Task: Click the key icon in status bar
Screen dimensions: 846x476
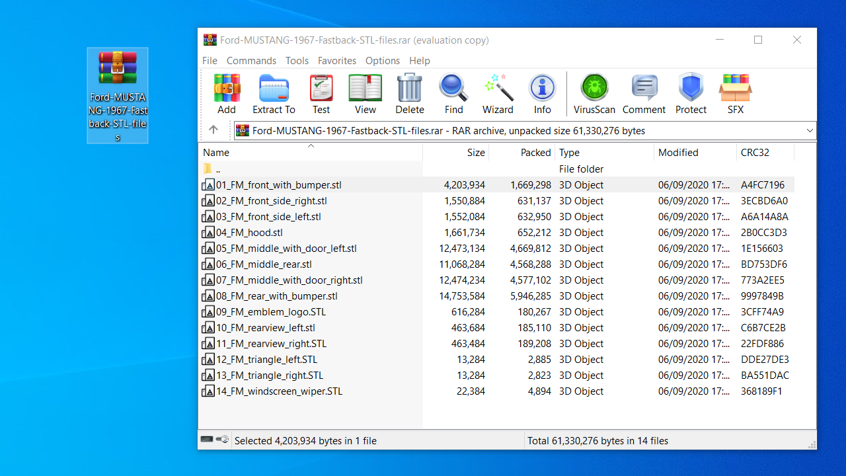Action: (x=223, y=440)
